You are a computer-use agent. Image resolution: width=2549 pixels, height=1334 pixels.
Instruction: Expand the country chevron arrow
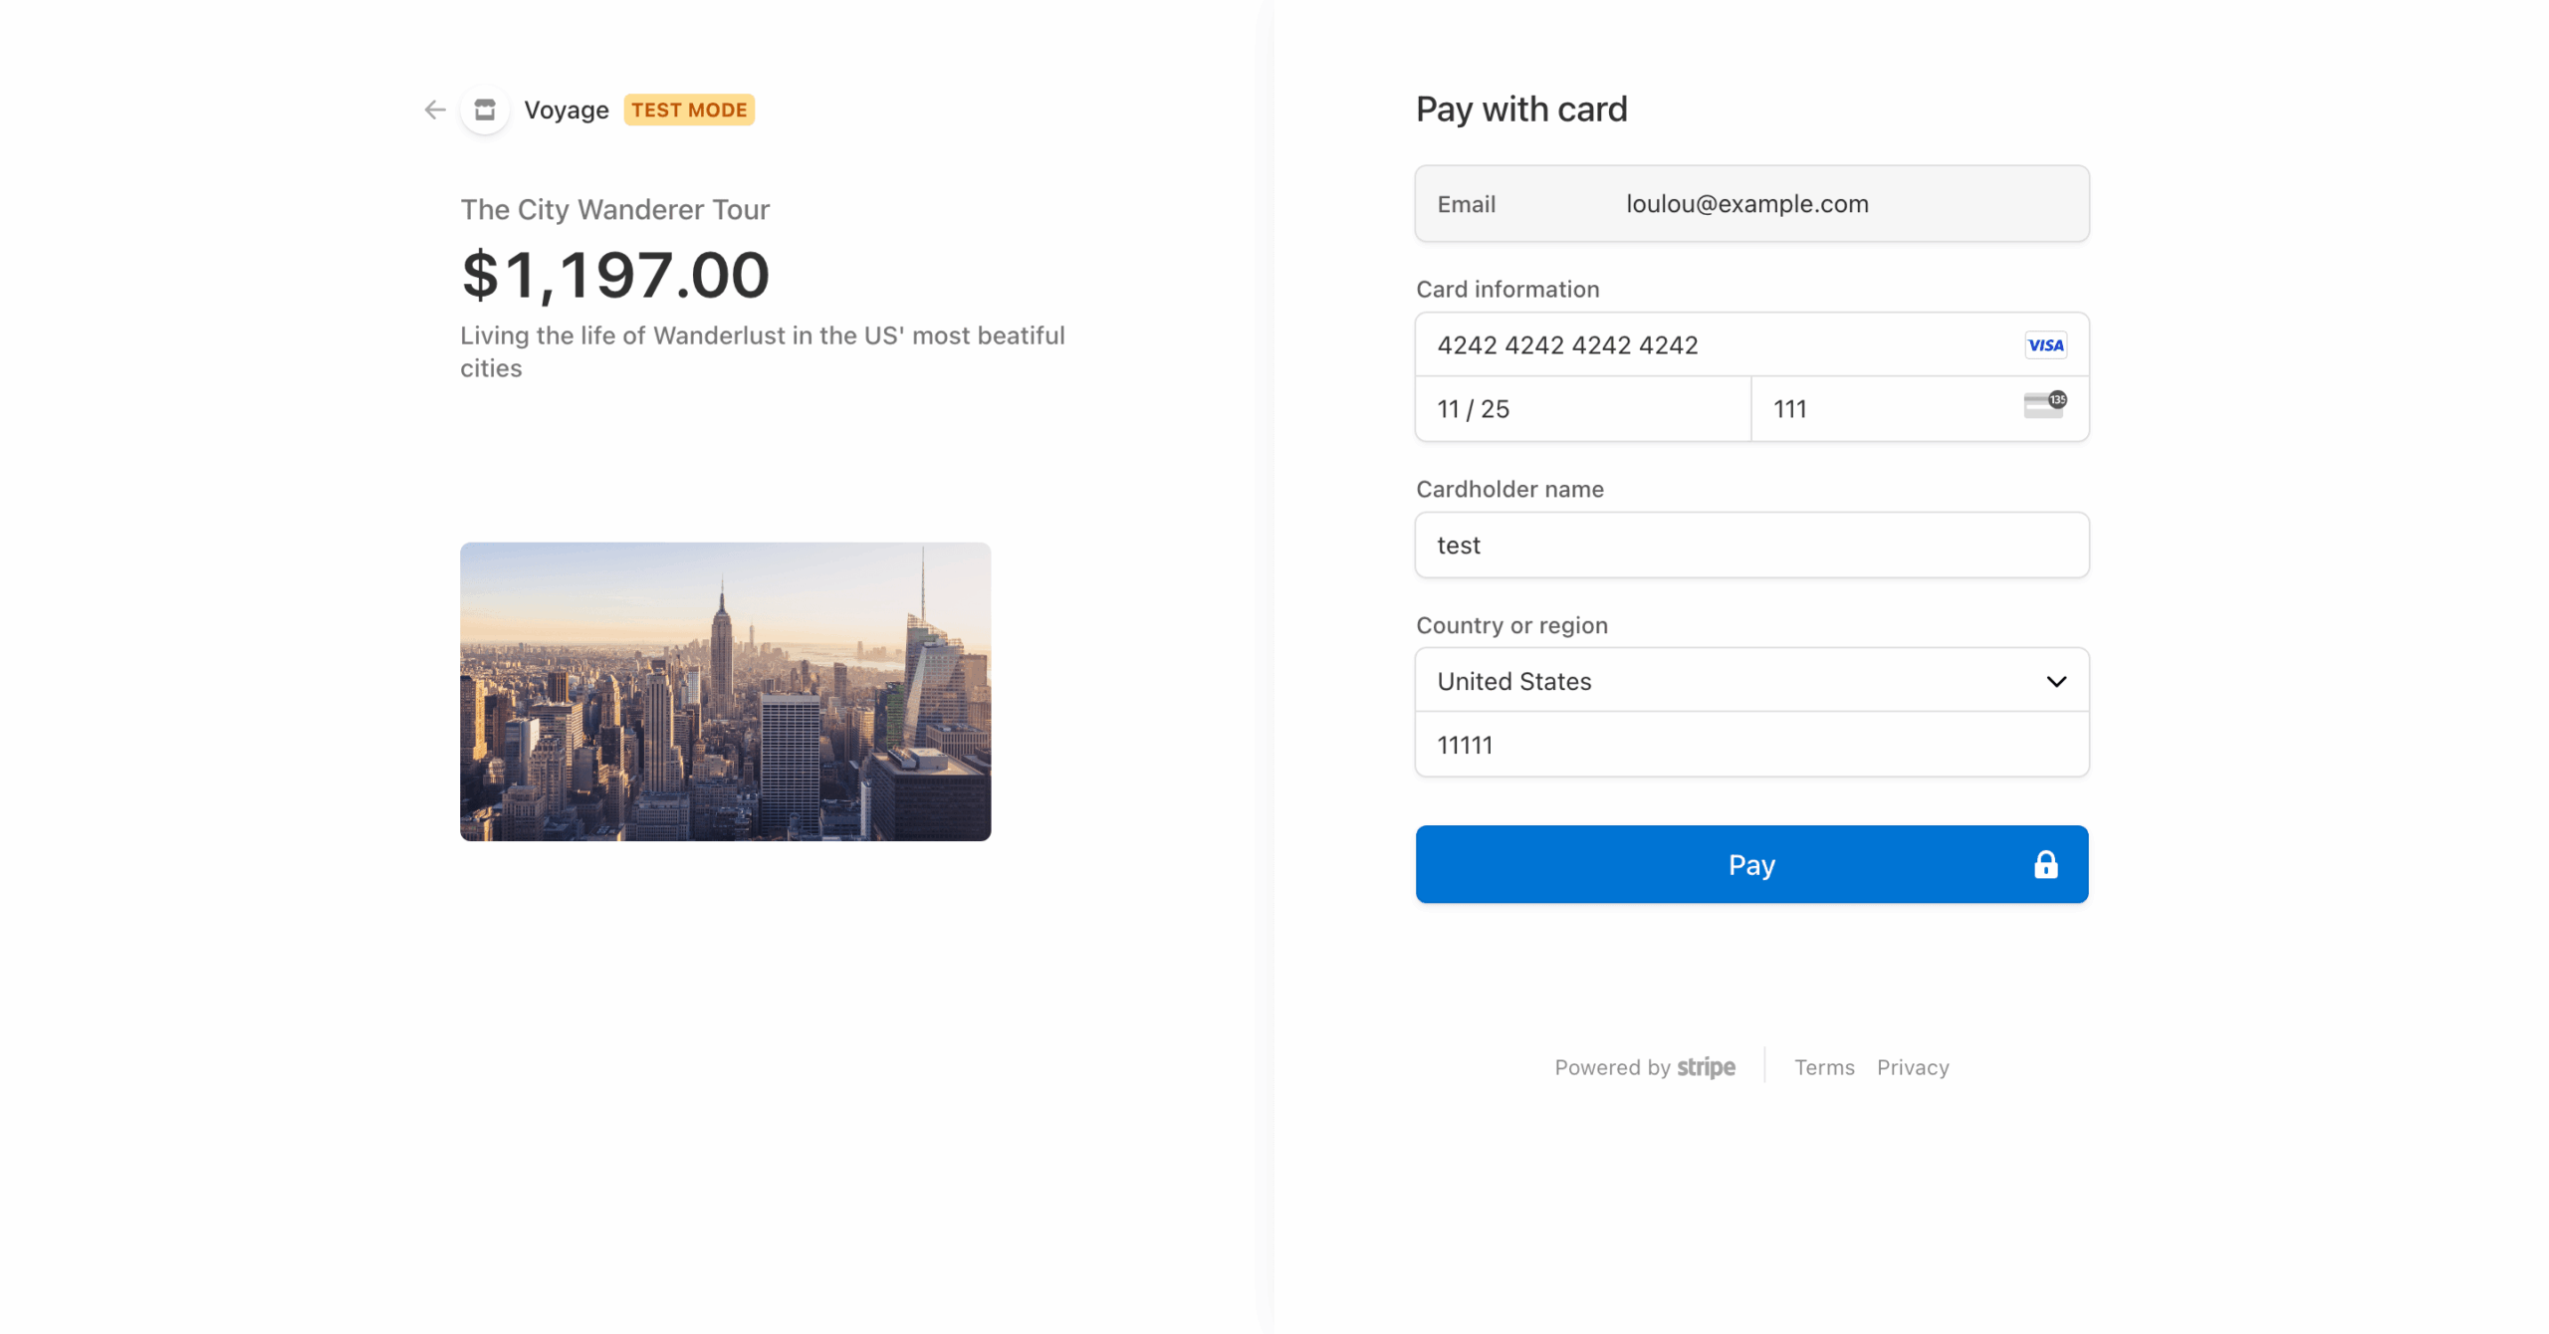2056,681
